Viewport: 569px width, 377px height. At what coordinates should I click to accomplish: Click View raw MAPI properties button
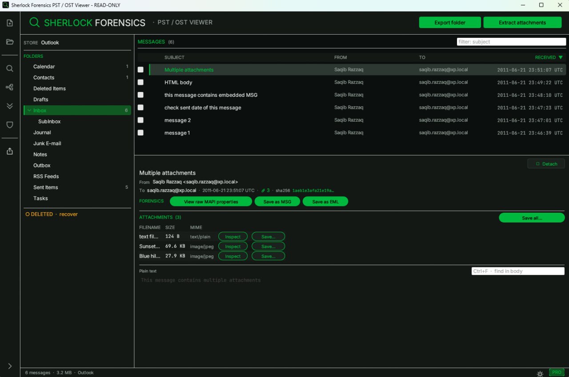211,202
